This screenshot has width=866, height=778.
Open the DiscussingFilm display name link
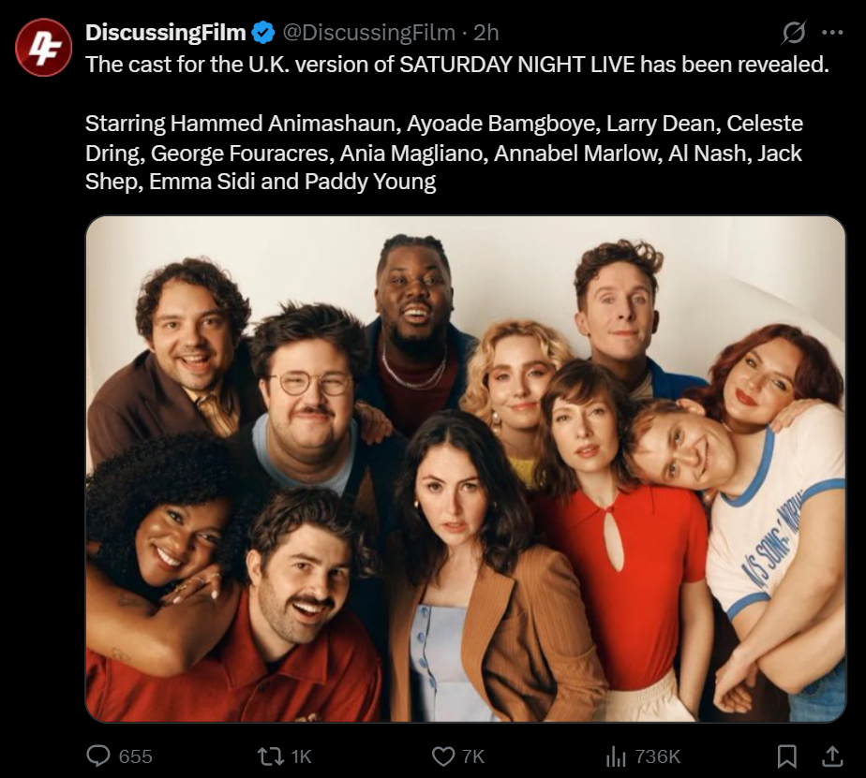tap(165, 33)
